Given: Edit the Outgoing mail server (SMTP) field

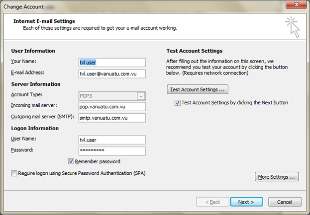Looking at the screenshot, I should pos(112,118).
